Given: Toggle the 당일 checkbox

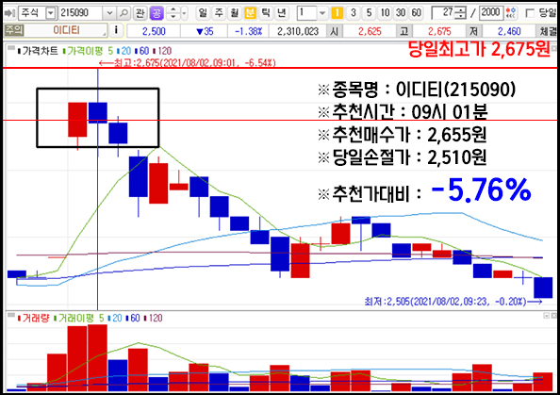Looking at the screenshot, I should 530,13.
